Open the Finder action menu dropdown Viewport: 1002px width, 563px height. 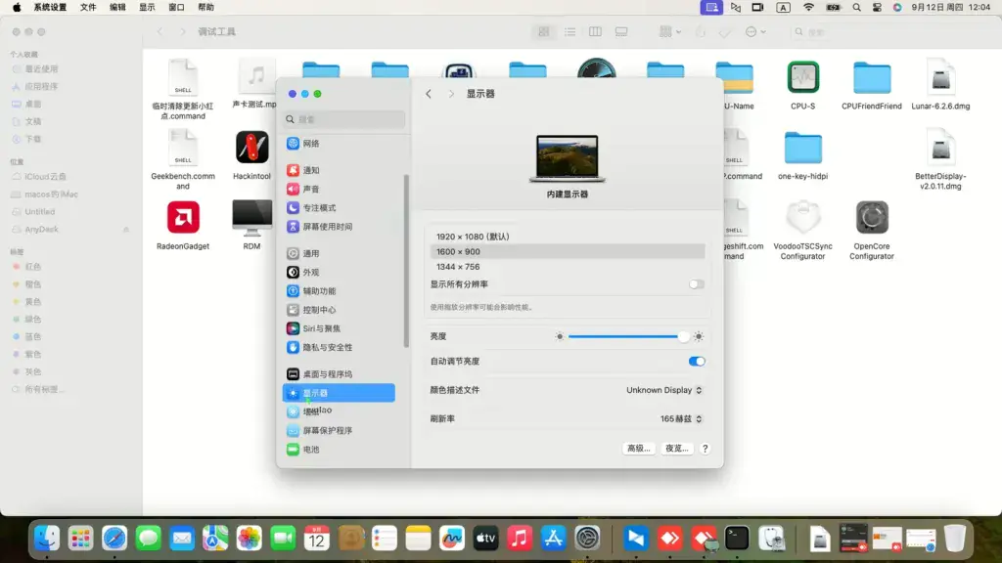[x=754, y=31]
